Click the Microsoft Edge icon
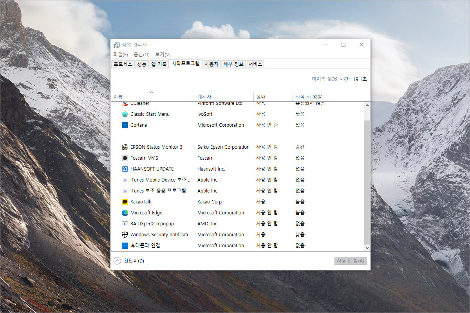The height and width of the screenshot is (313, 470). (x=125, y=213)
